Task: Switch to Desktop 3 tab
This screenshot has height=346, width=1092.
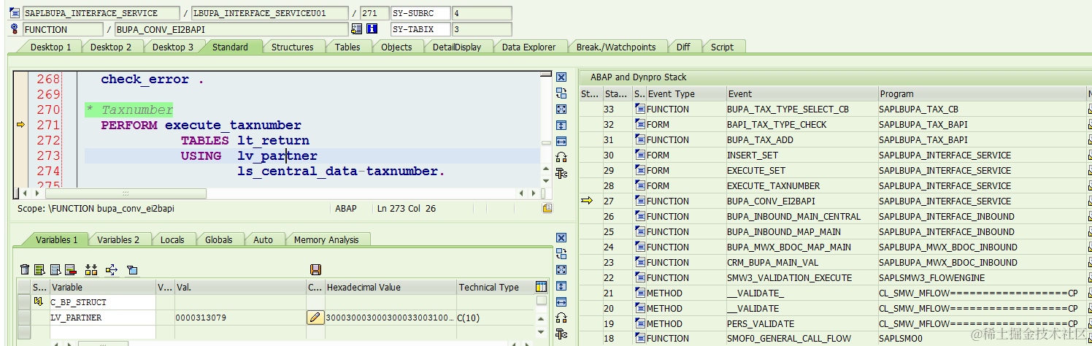Action: tap(173, 47)
